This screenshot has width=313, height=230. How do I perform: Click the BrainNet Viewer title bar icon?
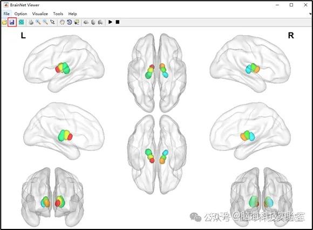click(6, 5)
